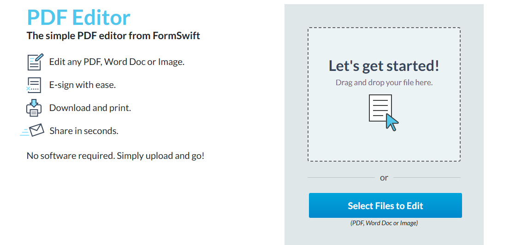Click 'The simple PDF editor from FormSwift' subtitle
The image size is (510, 245).
click(x=113, y=36)
